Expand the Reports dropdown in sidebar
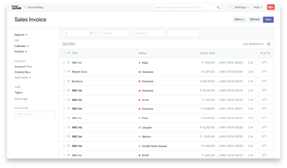 click(21, 35)
